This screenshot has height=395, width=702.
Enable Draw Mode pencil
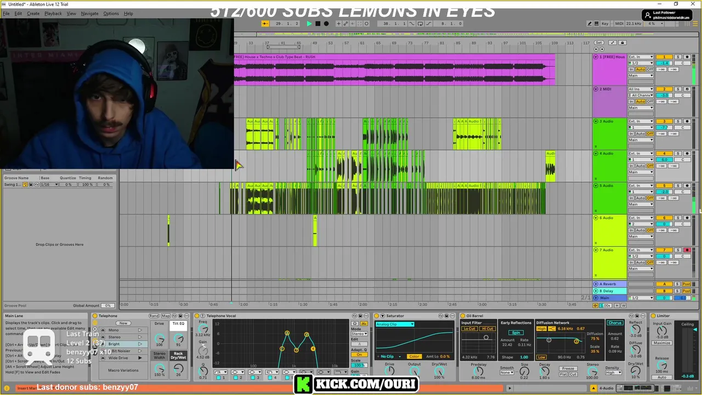coord(590,24)
